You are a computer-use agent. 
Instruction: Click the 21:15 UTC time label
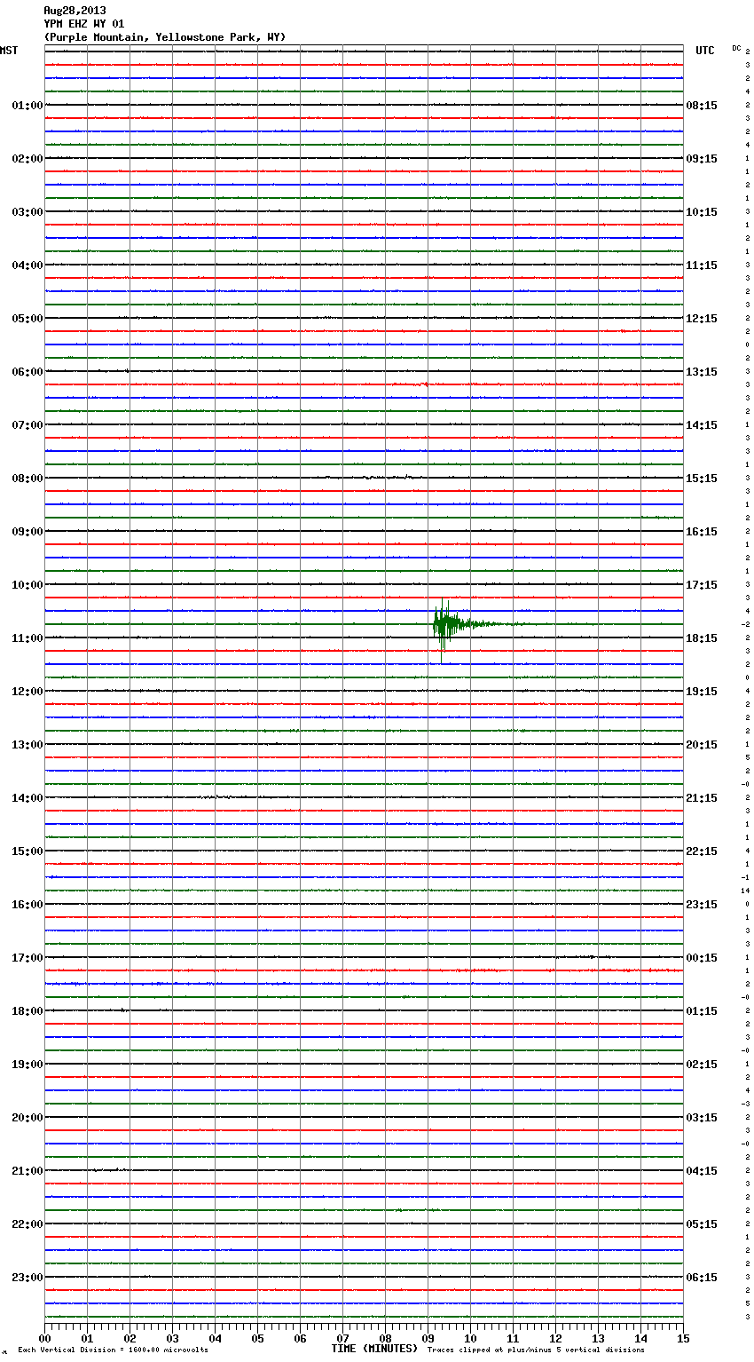pyautogui.click(x=702, y=798)
